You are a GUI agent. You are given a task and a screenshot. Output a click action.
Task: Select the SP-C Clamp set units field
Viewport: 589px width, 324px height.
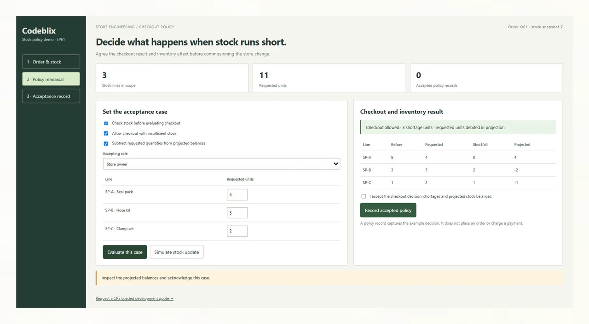coord(237,231)
